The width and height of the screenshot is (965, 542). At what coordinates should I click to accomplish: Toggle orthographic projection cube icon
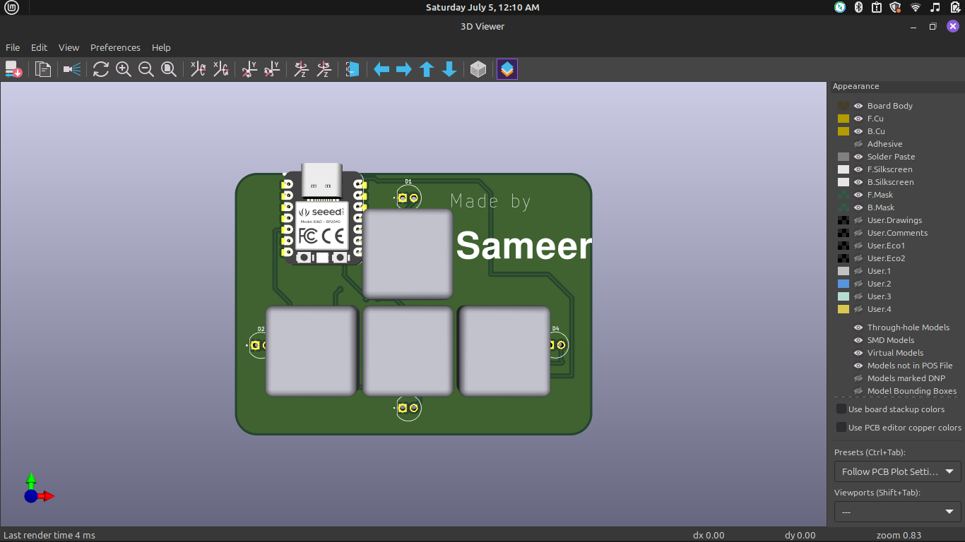click(478, 69)
